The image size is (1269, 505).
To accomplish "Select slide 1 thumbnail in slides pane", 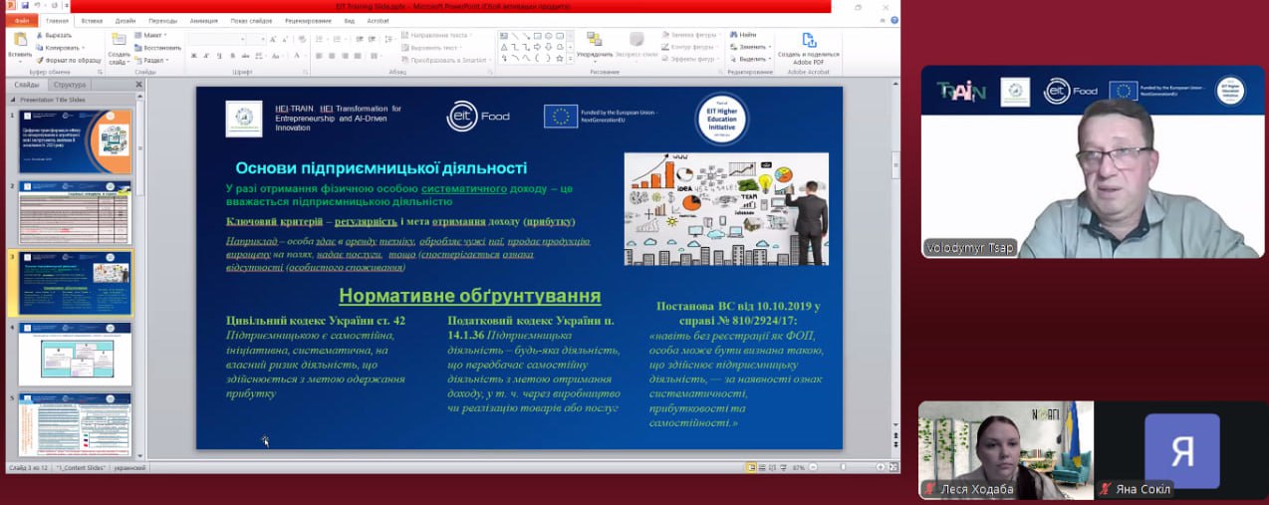I will coord(75,141).
